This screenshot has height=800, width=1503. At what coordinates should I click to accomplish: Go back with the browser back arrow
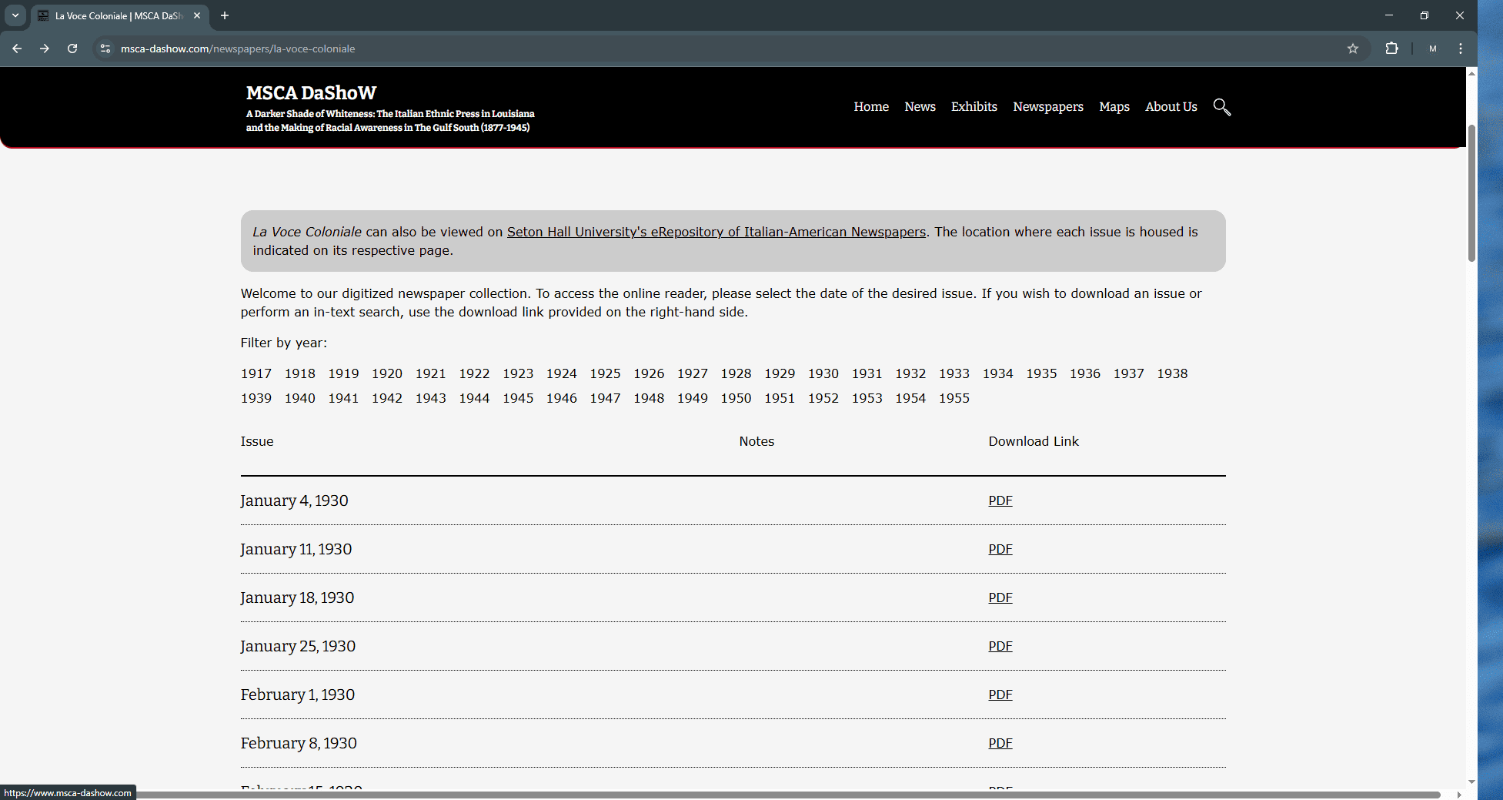pyautogui.click(x=17, y=49)
